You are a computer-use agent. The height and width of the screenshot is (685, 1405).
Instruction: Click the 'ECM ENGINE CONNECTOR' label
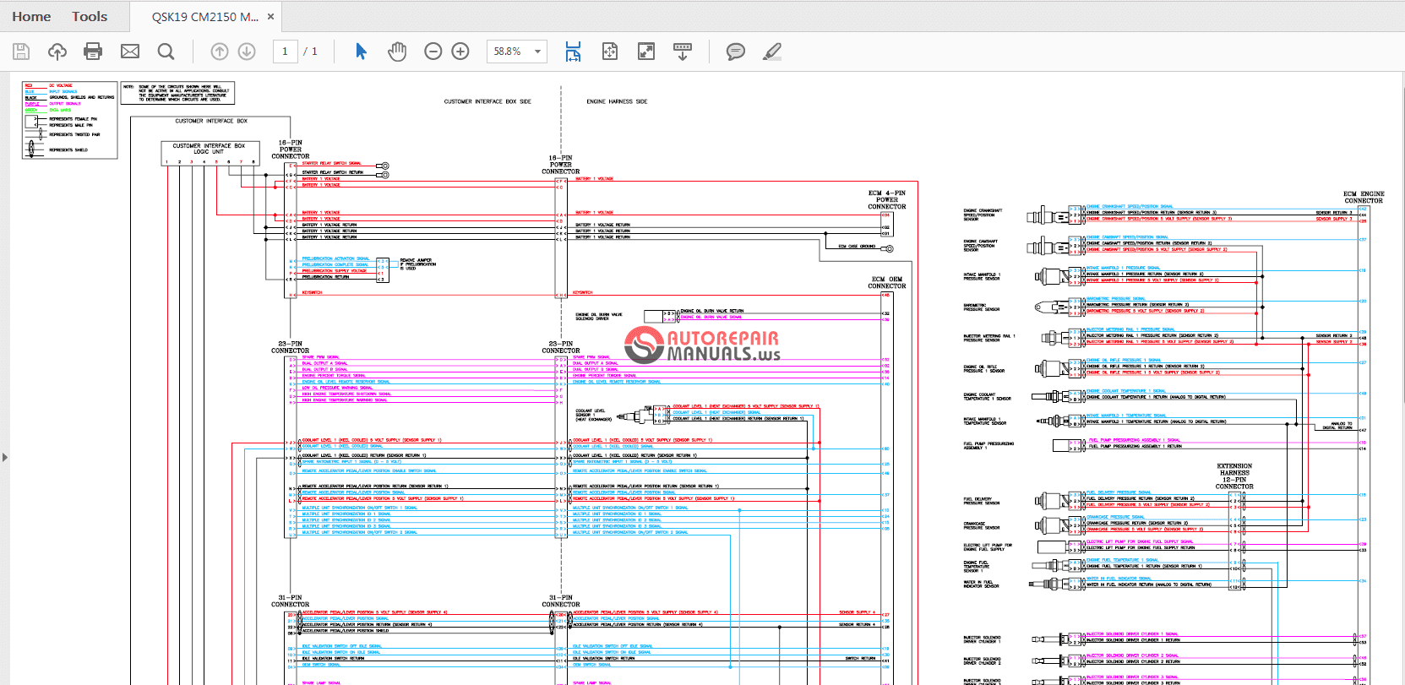1364,198
